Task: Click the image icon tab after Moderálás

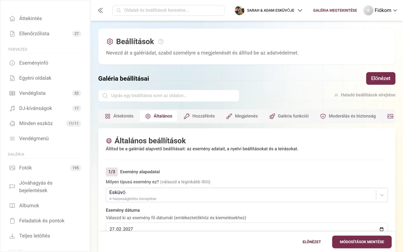Action: point(390,116)
